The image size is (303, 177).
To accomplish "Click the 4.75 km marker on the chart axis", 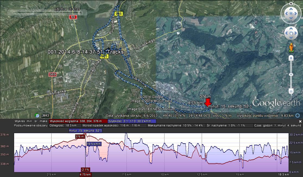I will tap(86, 175).
